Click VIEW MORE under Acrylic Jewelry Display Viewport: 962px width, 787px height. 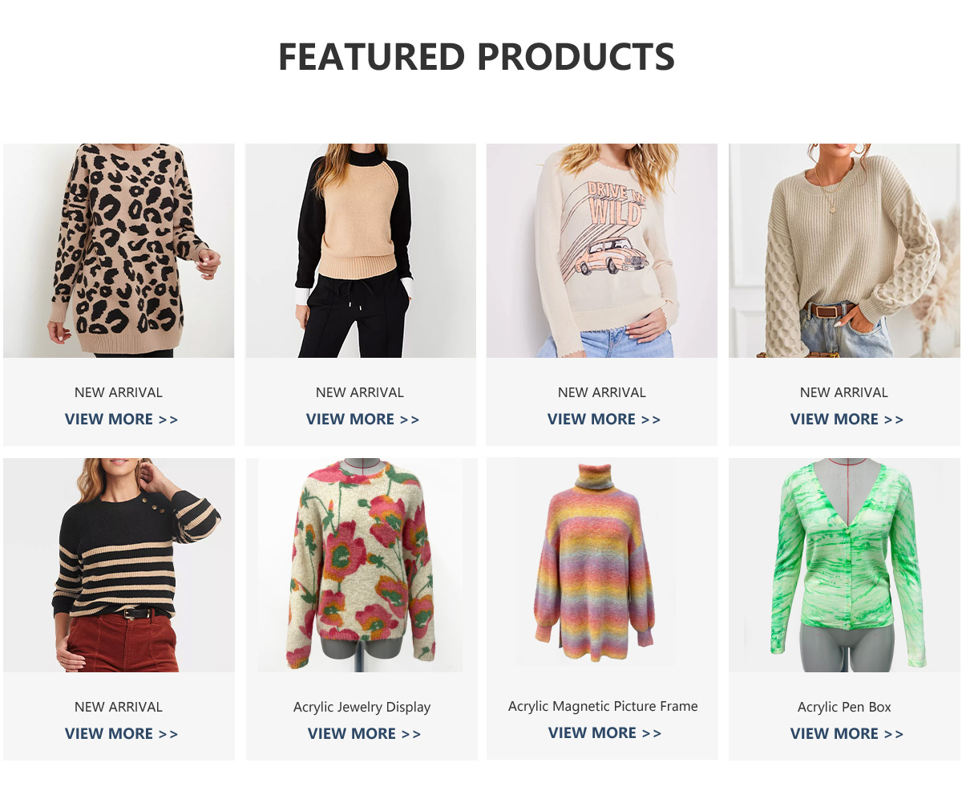365,734
